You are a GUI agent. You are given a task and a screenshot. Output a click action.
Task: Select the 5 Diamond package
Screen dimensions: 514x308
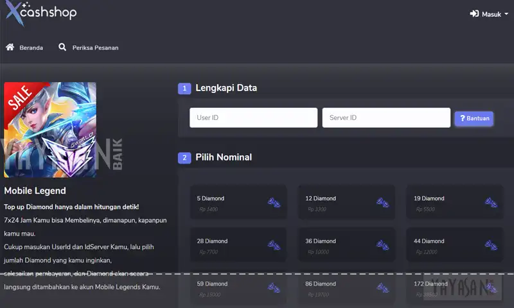[238, 202]
